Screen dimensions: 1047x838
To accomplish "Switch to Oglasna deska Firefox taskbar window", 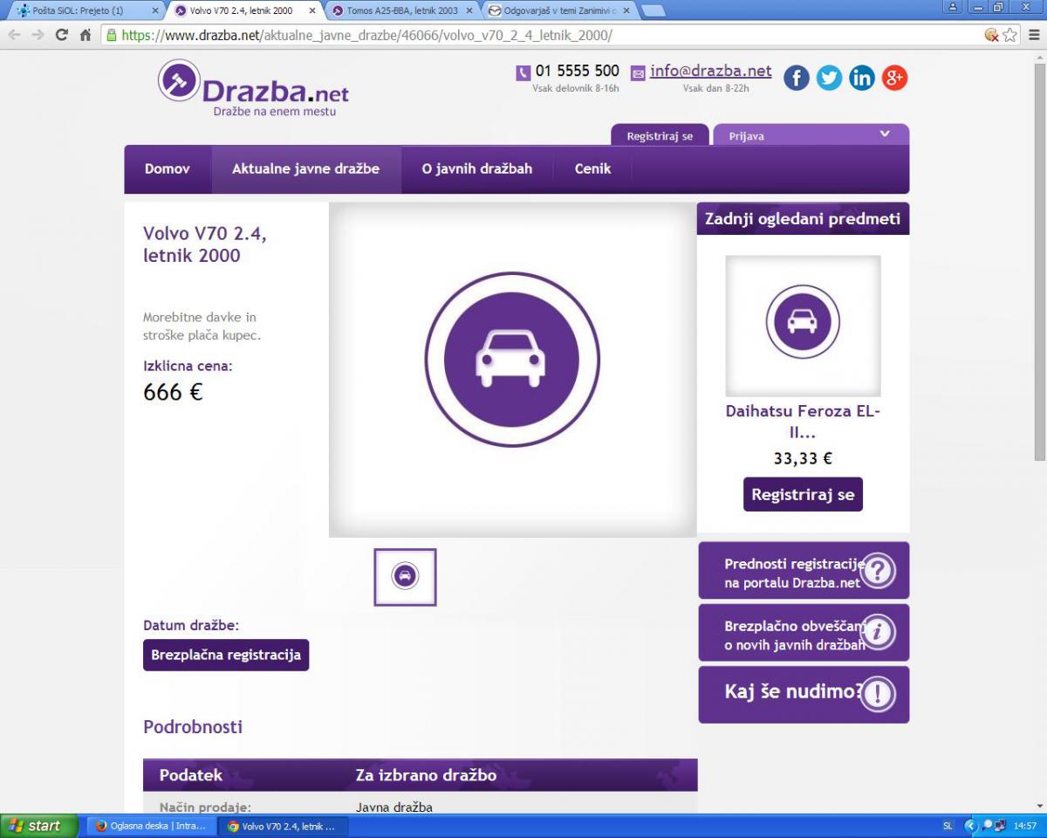I will (150, 826).
